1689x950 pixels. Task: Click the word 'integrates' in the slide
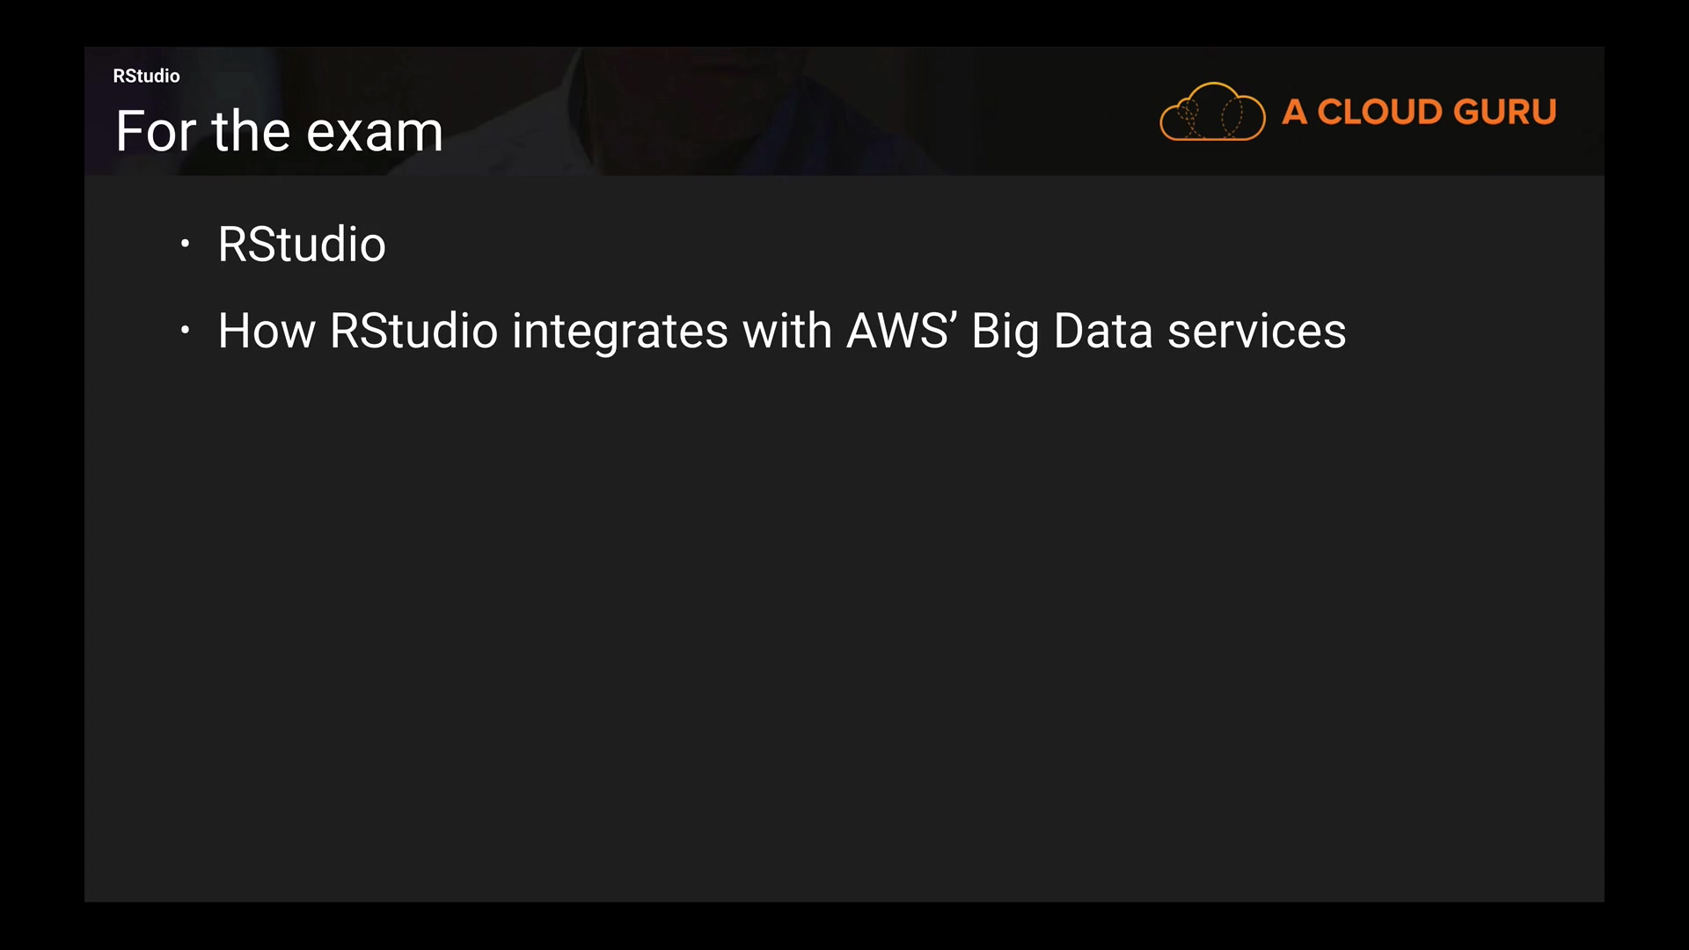pyautogui.click(x=619, y=332)
